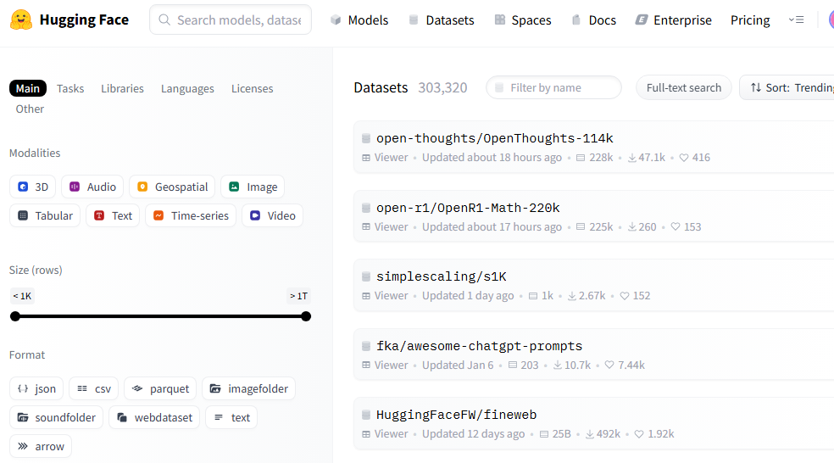Toggle the Geospatial modality filter
Screen dimensions: 834x463
tap(172, 187)
